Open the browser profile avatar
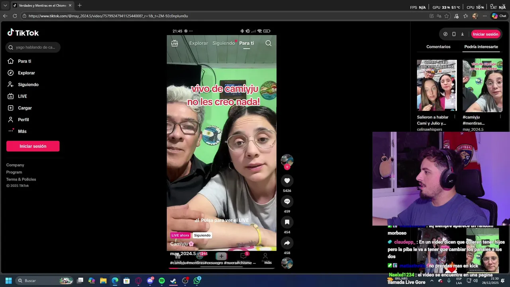This screenshot has height=287, width=510. (475, 16)
